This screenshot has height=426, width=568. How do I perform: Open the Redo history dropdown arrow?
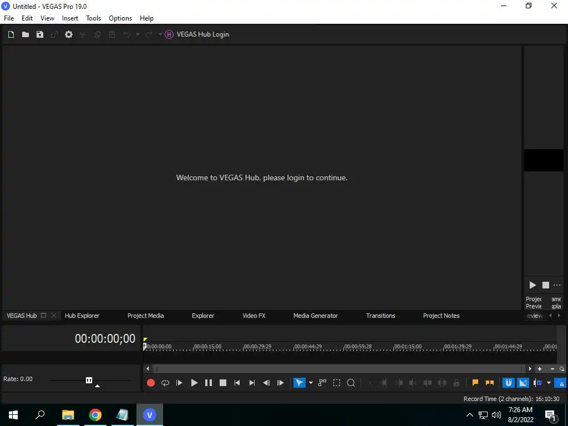[160, 34]
